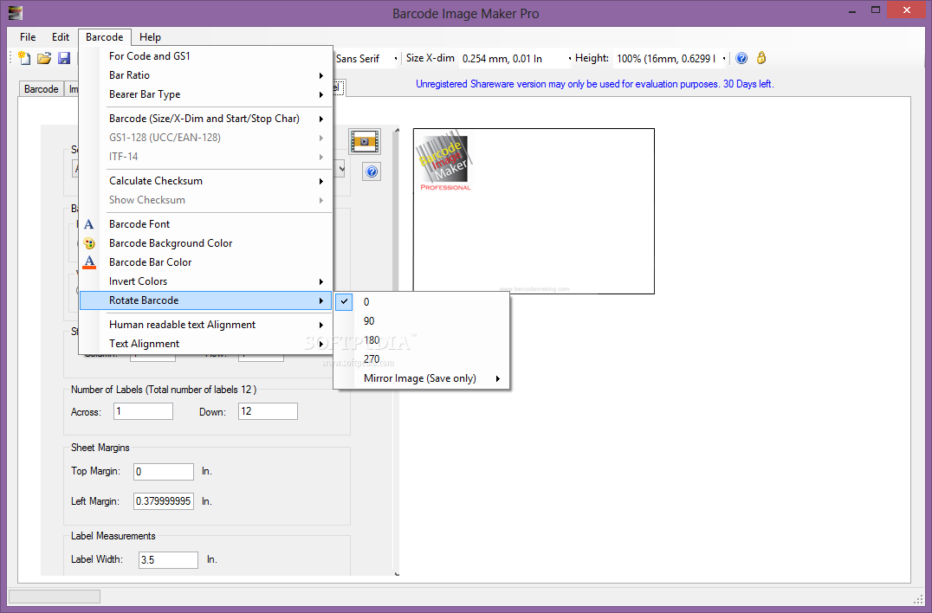The width and height of the screenshot is (932, 613).
Task: Click the Barcode Image Maker logo preview
Action: [446, 160]
